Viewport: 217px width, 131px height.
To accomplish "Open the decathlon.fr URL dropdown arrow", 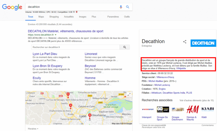I will click(55, 35).
